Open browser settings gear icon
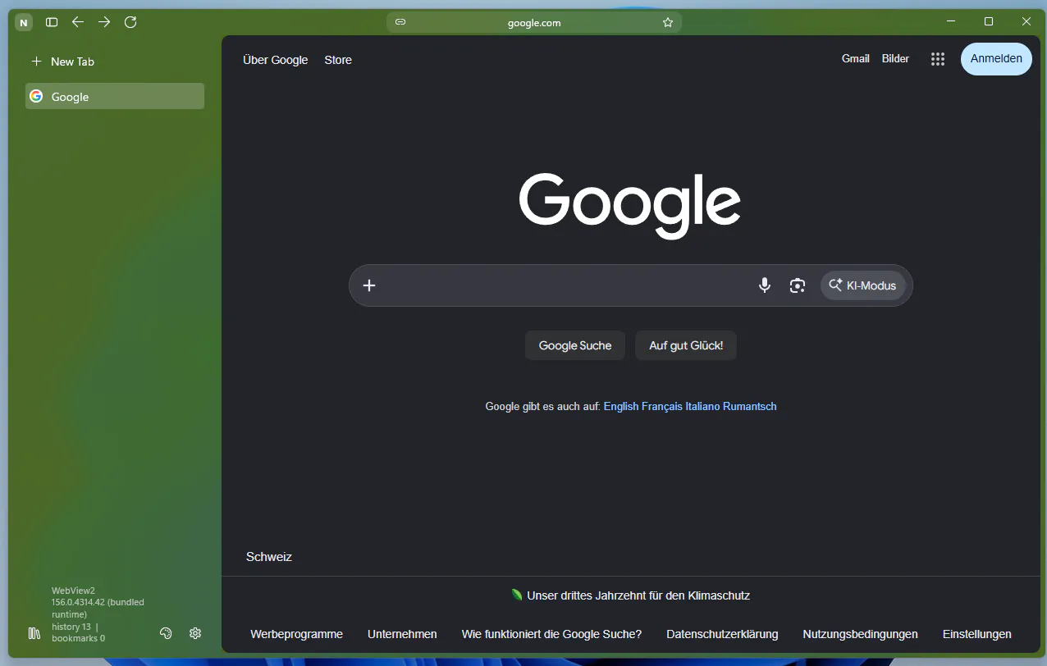This screenshot has height=666, width=1047. coord(195,633)
